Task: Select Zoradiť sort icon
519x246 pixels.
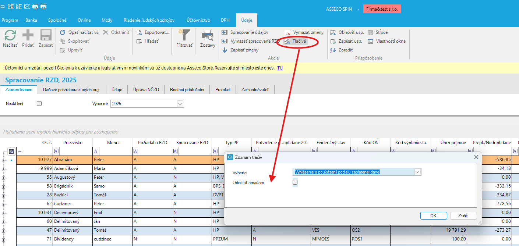Action: tap(333, 50)
